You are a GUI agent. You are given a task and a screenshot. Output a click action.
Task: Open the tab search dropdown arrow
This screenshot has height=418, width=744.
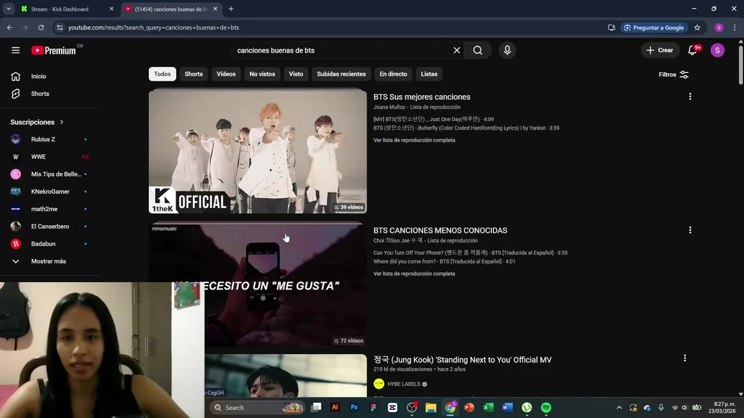point(8,9)
